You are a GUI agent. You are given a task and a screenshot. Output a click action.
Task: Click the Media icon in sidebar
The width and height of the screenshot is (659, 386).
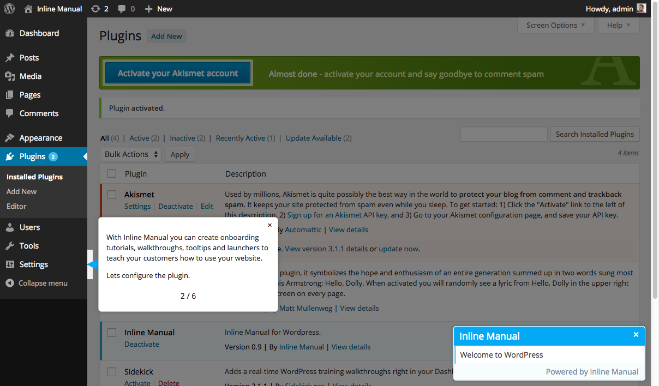[10, 76]
